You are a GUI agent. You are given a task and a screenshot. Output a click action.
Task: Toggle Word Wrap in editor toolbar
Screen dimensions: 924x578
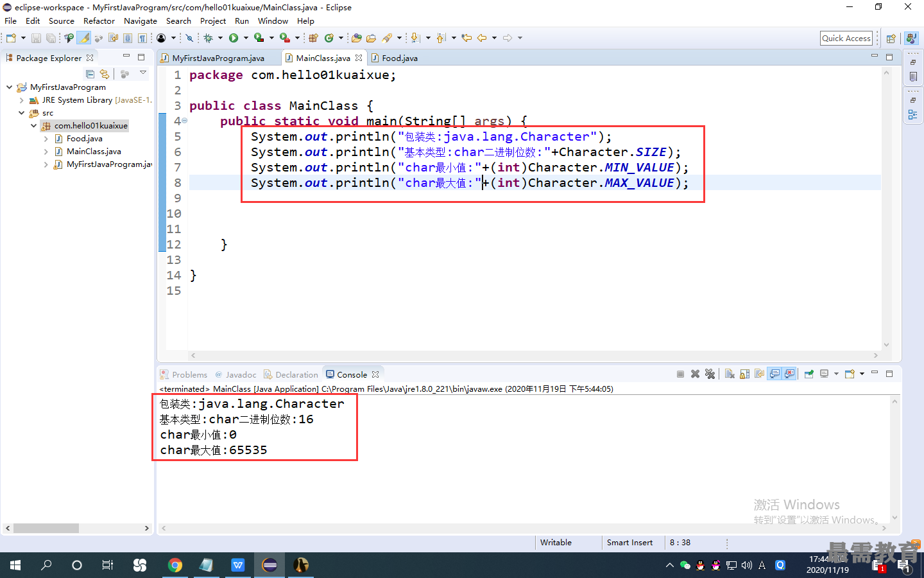(114, 38)
